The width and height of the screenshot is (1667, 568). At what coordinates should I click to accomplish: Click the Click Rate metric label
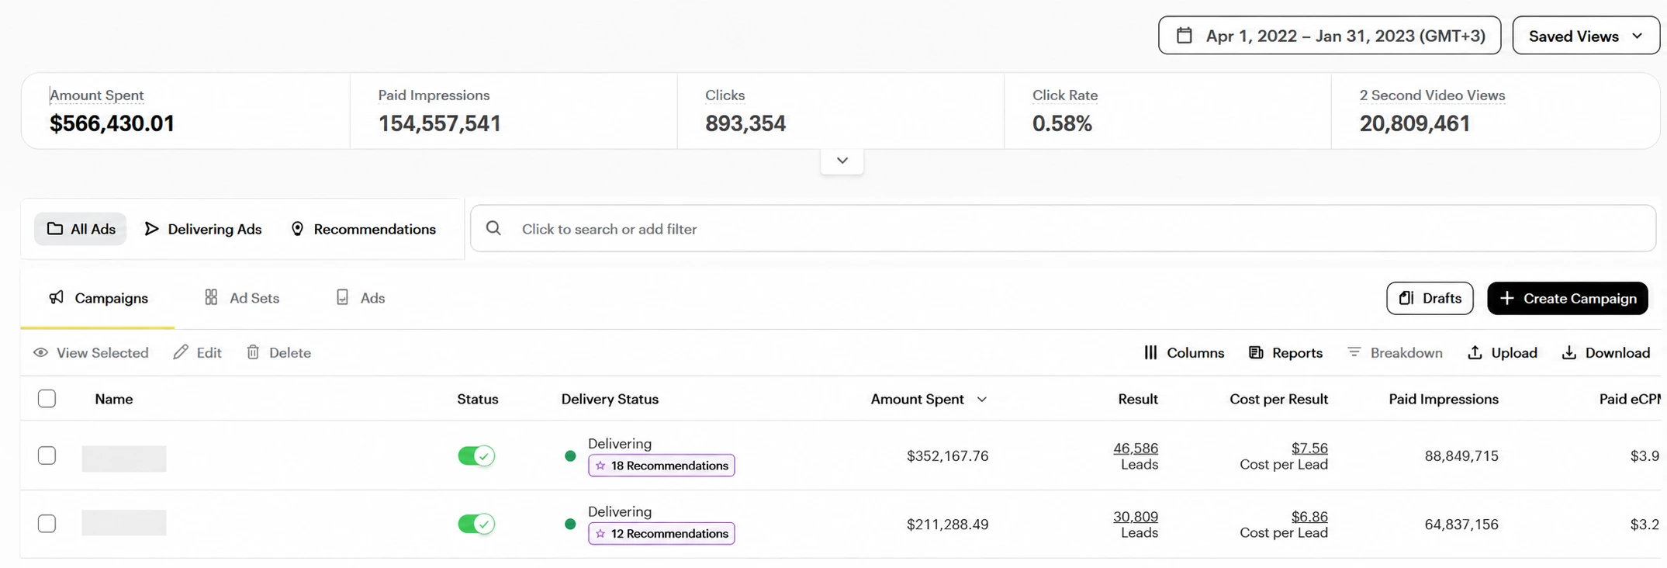pos(1065,95)
